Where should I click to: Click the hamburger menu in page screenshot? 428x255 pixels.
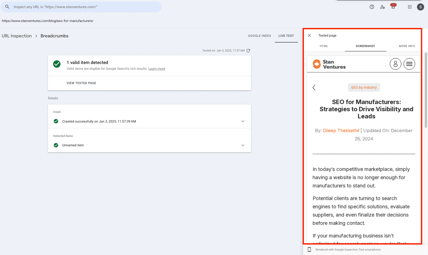coord(409,64)
